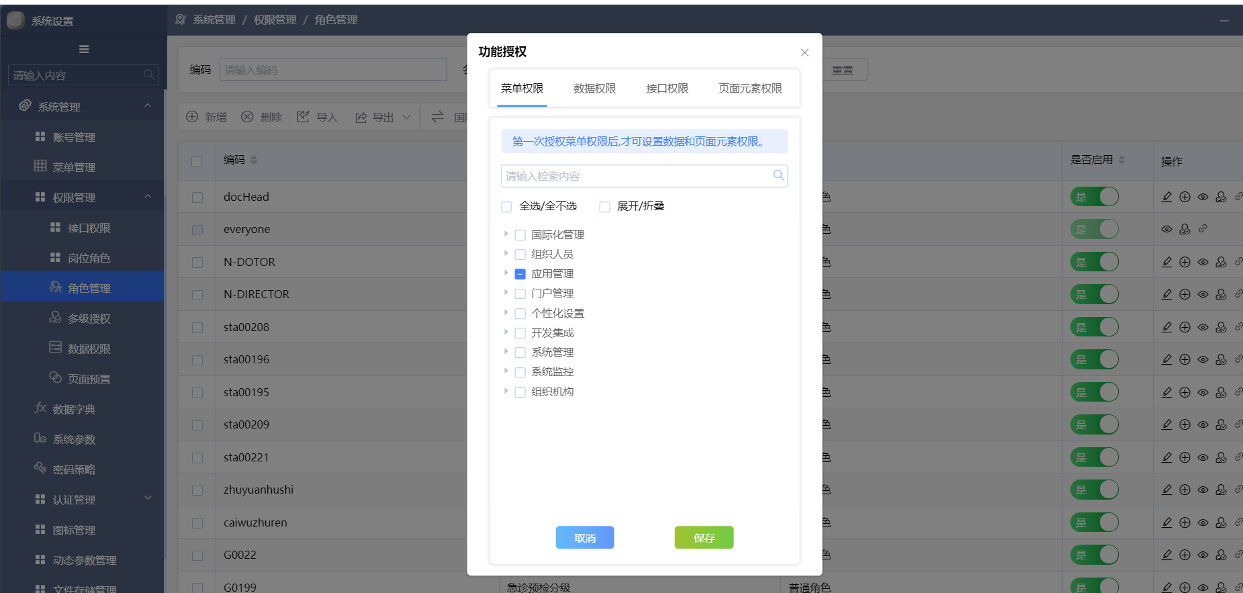Image resolution: width=1243 pixels, height=593 pixels.
Task: Click the link icon in everyone row
Action: coord(1203,228)
